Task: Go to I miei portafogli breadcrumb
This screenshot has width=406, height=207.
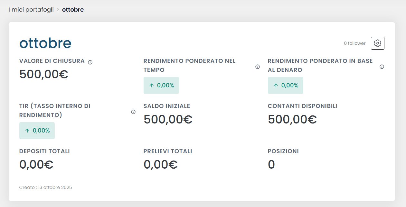Action: (31, 10)
